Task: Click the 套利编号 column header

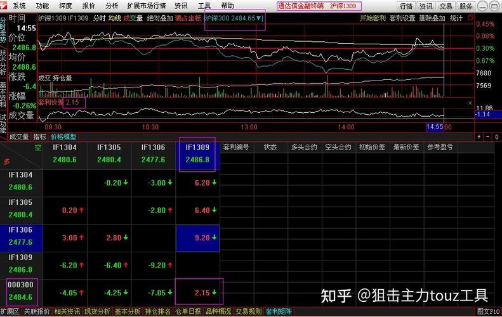Action: pyautogui.click(x=236, y=147)
